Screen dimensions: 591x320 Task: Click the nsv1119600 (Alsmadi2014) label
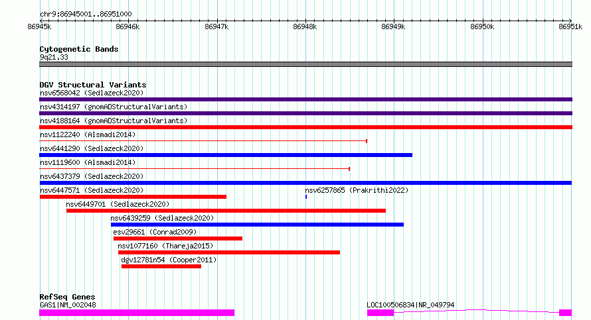tap(88, 162)
